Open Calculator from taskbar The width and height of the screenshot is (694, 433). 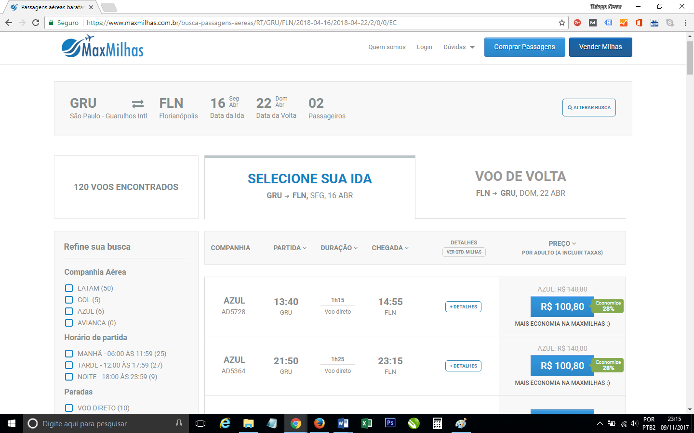[438, 423]
